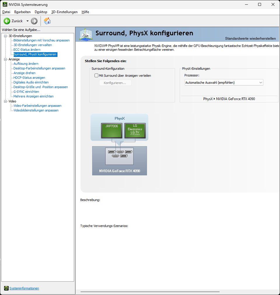Collapse the 3D-Einstellungen tree node
The width and height of the screenshot is (280, 295).
tap(6, 36)
